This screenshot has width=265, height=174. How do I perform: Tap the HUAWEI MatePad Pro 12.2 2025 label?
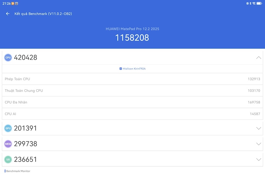click(x=132, y=29)
